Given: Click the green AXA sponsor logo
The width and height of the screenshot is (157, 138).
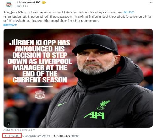Looking at the screenshot, I should [95, 115].
